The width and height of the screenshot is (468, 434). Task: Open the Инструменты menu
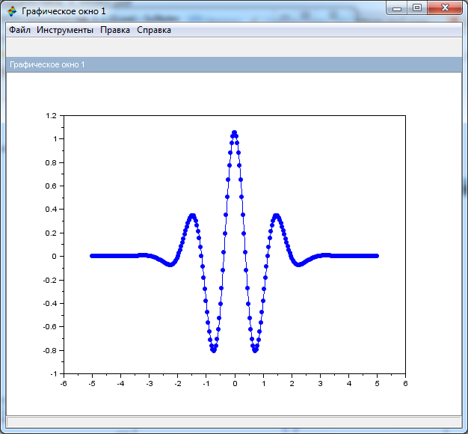(x=65, y=30)
